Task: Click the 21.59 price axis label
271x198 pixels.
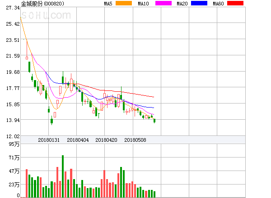Action: point(13,56)
